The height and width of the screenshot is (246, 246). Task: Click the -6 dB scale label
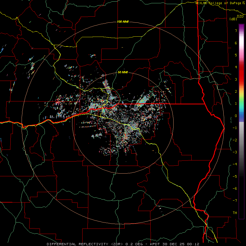tap(235, 189)
